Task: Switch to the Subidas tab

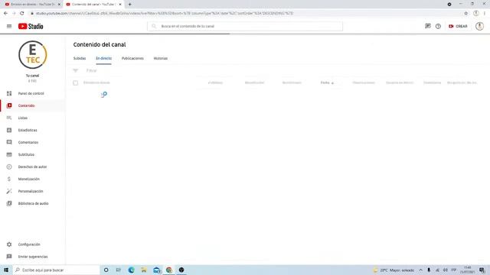Action: tap(80, 58)
